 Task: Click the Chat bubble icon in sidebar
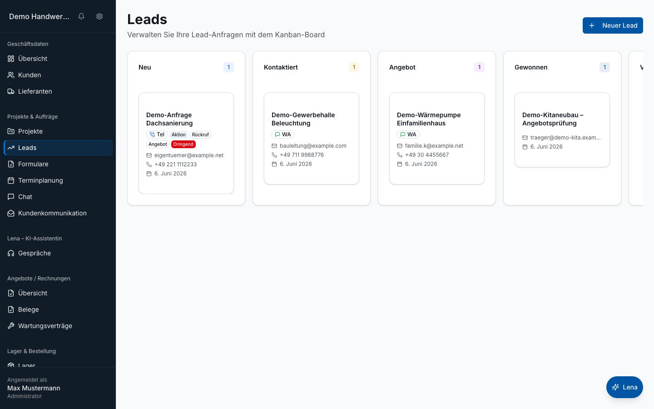(x=11, y=197)
